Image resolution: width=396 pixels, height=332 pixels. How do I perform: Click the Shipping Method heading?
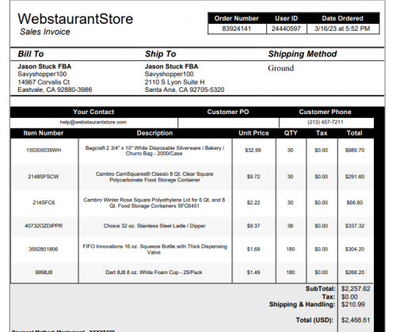[303, 54]
